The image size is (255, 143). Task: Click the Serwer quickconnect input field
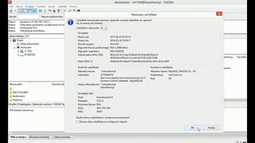pyautogui.click(x=28, y=17)
